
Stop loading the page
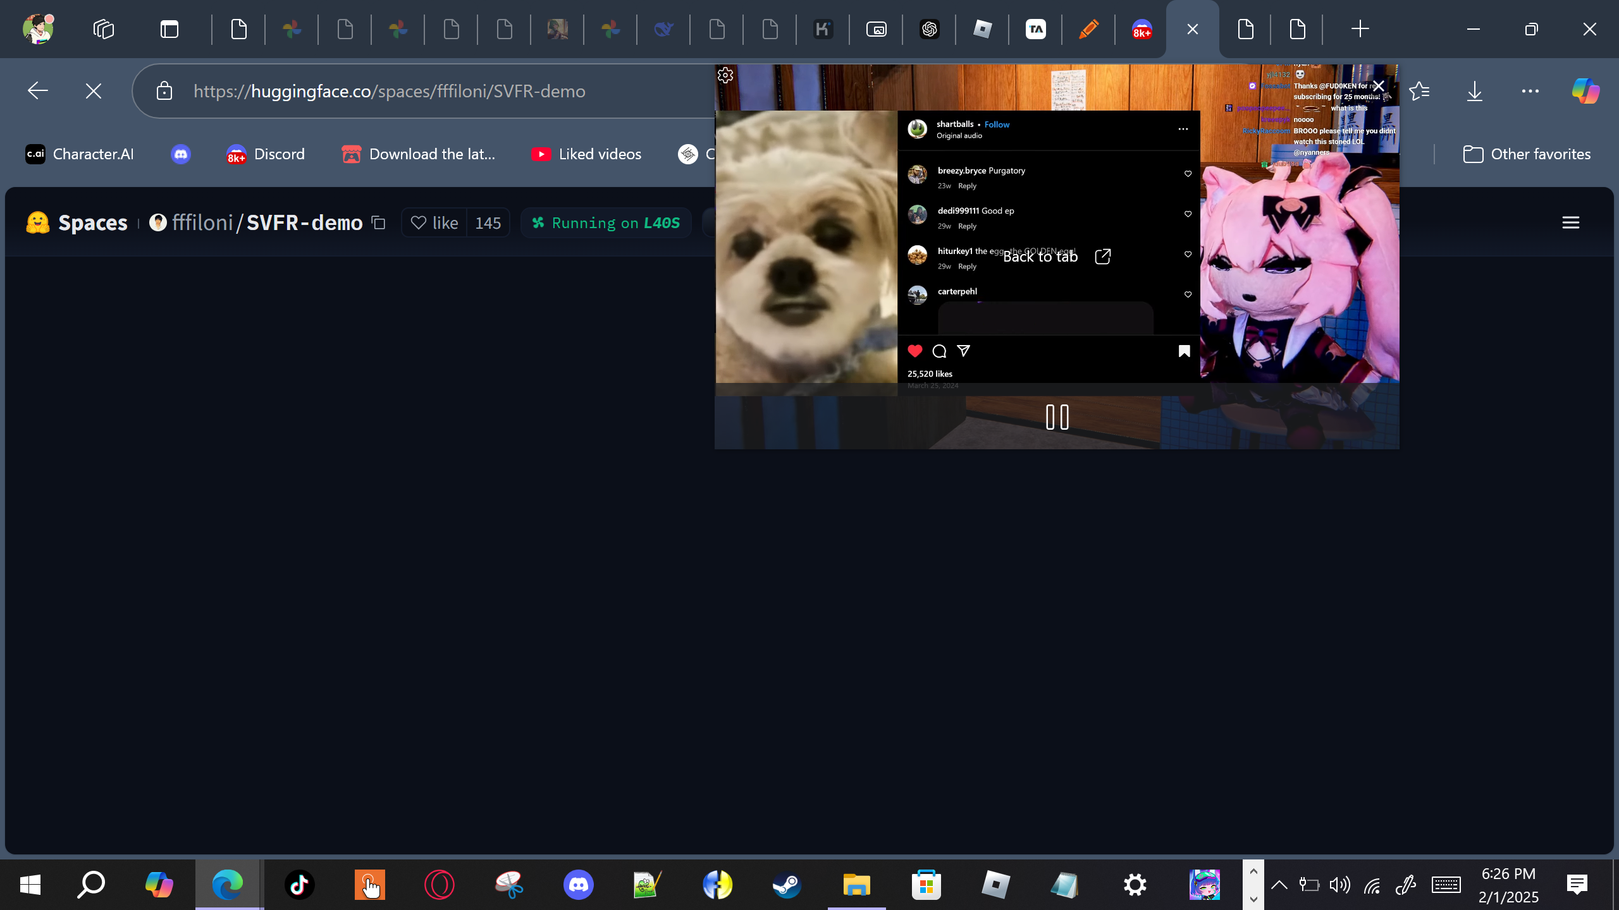coord(94,92)
